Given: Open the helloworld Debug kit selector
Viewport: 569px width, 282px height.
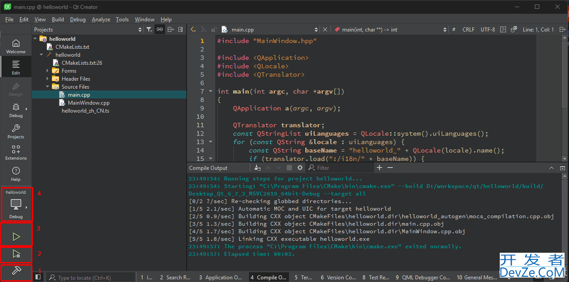Looking at the screenshot, I should click(x=16, y=204).
